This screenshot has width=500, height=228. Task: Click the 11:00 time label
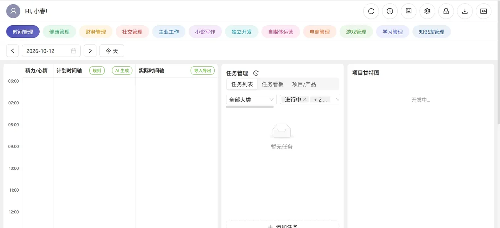pos(14,190)
